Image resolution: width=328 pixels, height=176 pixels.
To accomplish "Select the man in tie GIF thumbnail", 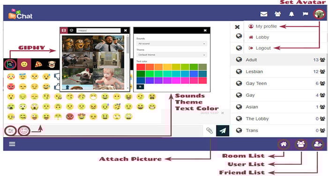I will tap(109, 44).
